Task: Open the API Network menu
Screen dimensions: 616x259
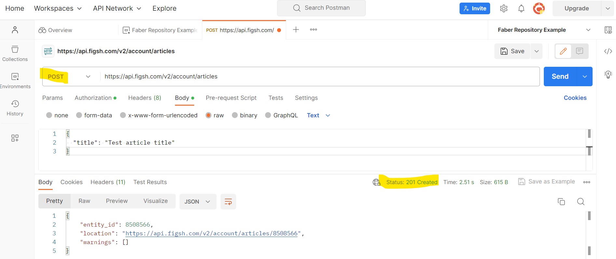Action: [x=117, y=8]
